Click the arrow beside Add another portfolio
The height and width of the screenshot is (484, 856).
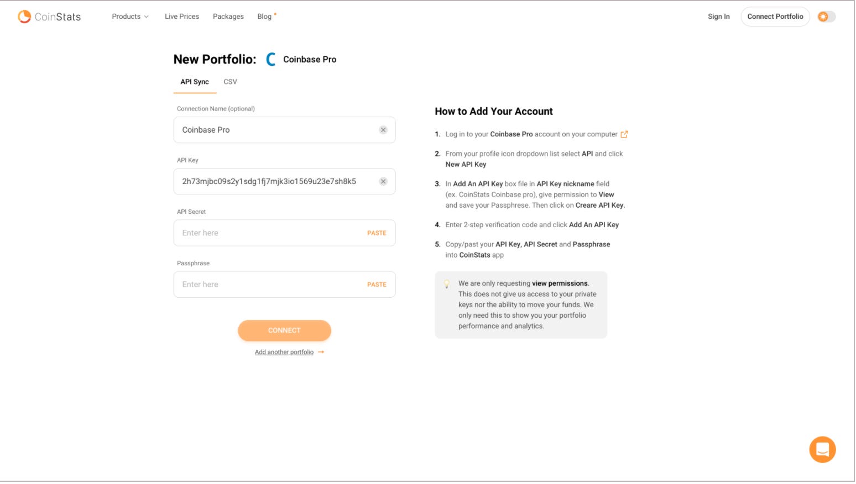[x=321, y=353]
